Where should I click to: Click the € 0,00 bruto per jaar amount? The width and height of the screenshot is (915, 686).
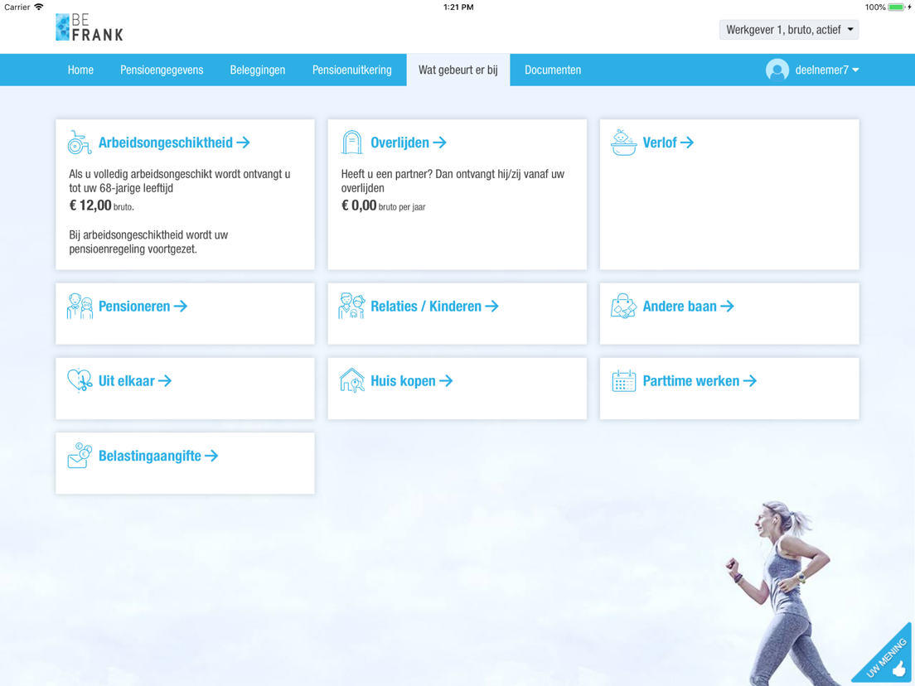tap(384, 205)
